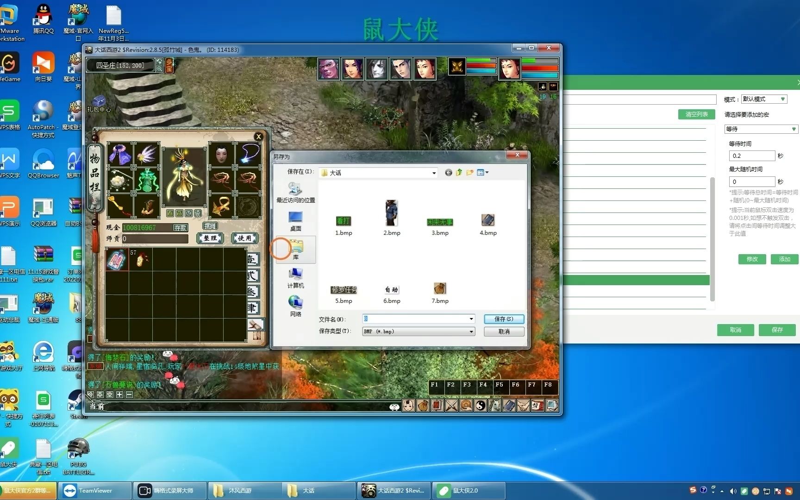Open the view menu dropdown in save dialog

tap(483, 173)
